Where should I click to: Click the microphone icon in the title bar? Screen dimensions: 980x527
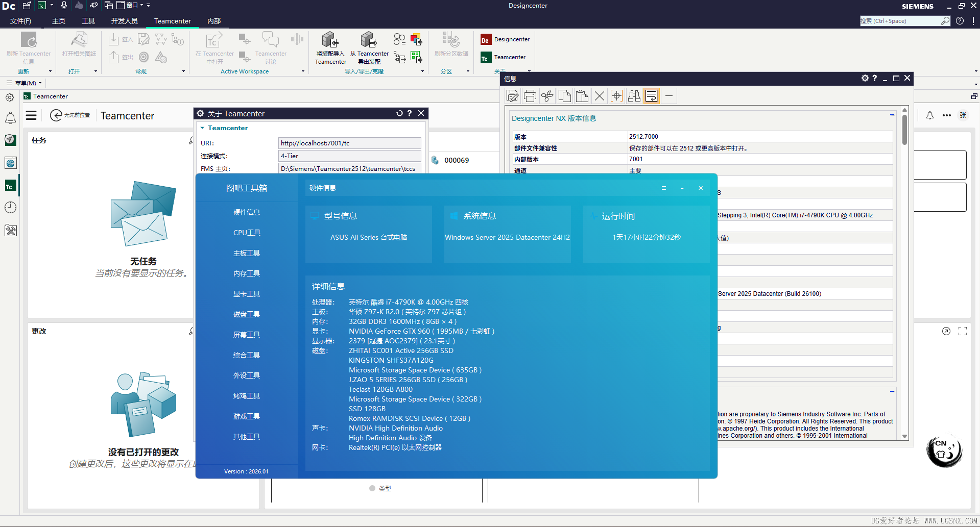(64, 5)
